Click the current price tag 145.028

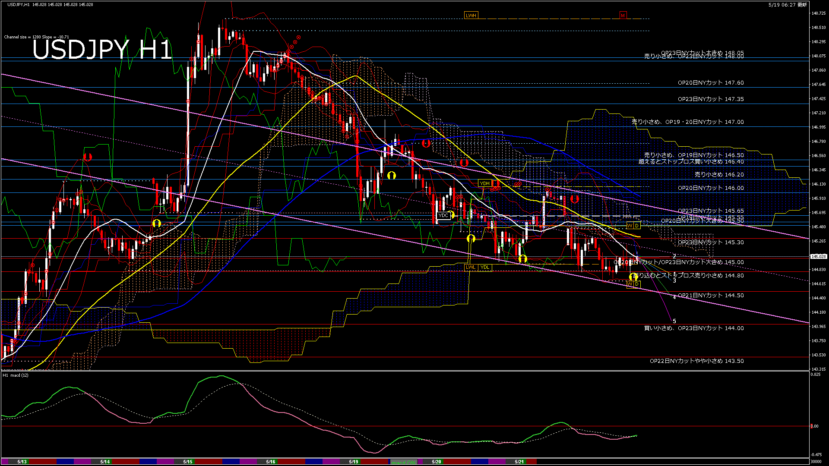tap(818, 256)
